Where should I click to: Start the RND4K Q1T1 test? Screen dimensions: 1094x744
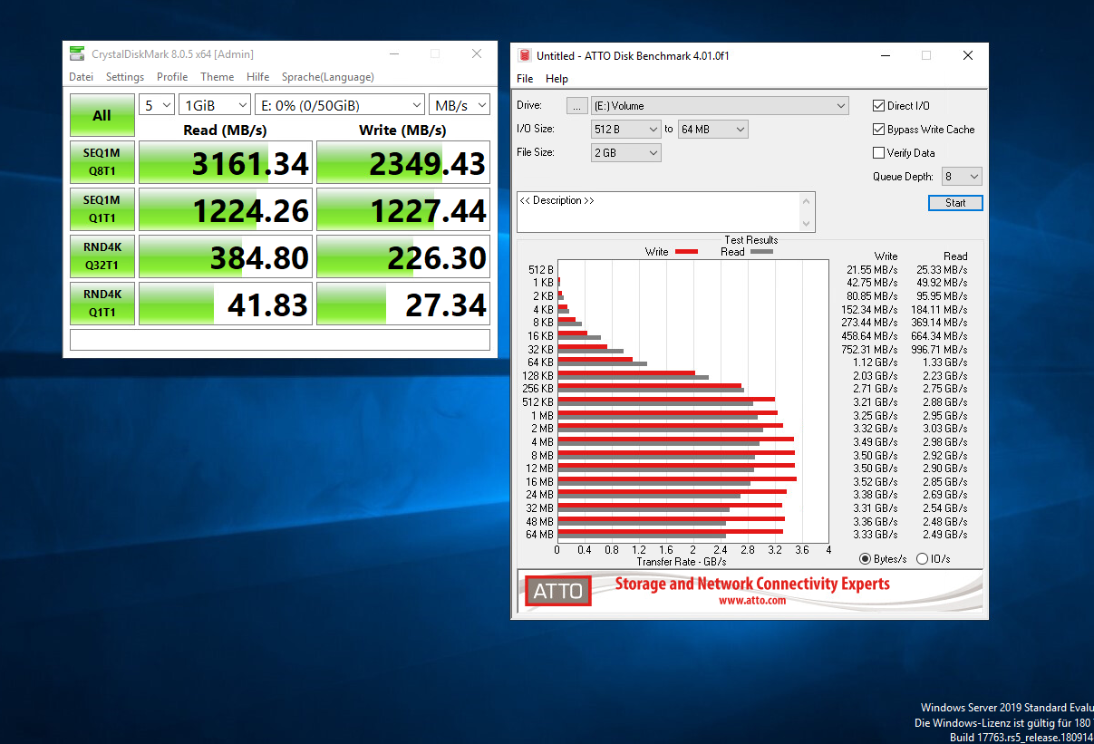pos(102,304)
